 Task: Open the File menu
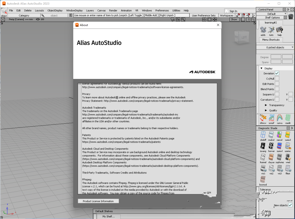[x=11, y=11]
